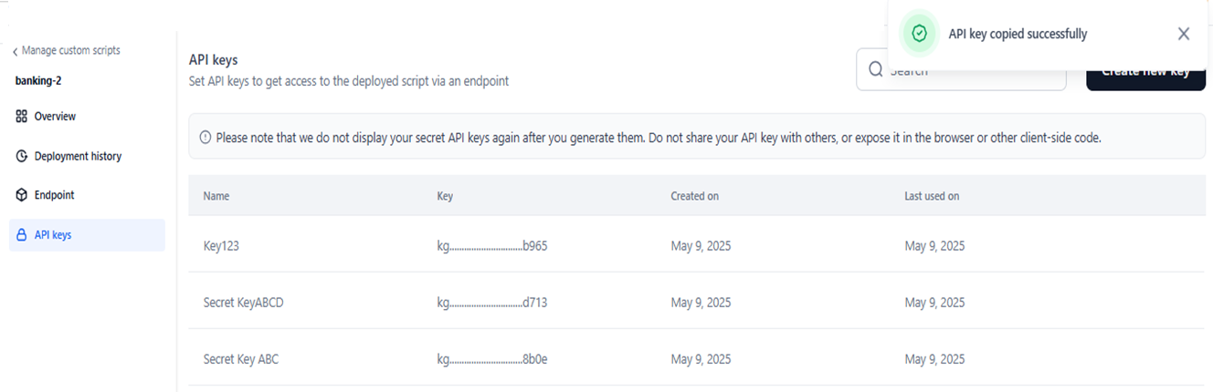
Task: Click the Secret KeyABCD row name
Action: [243, 303]
